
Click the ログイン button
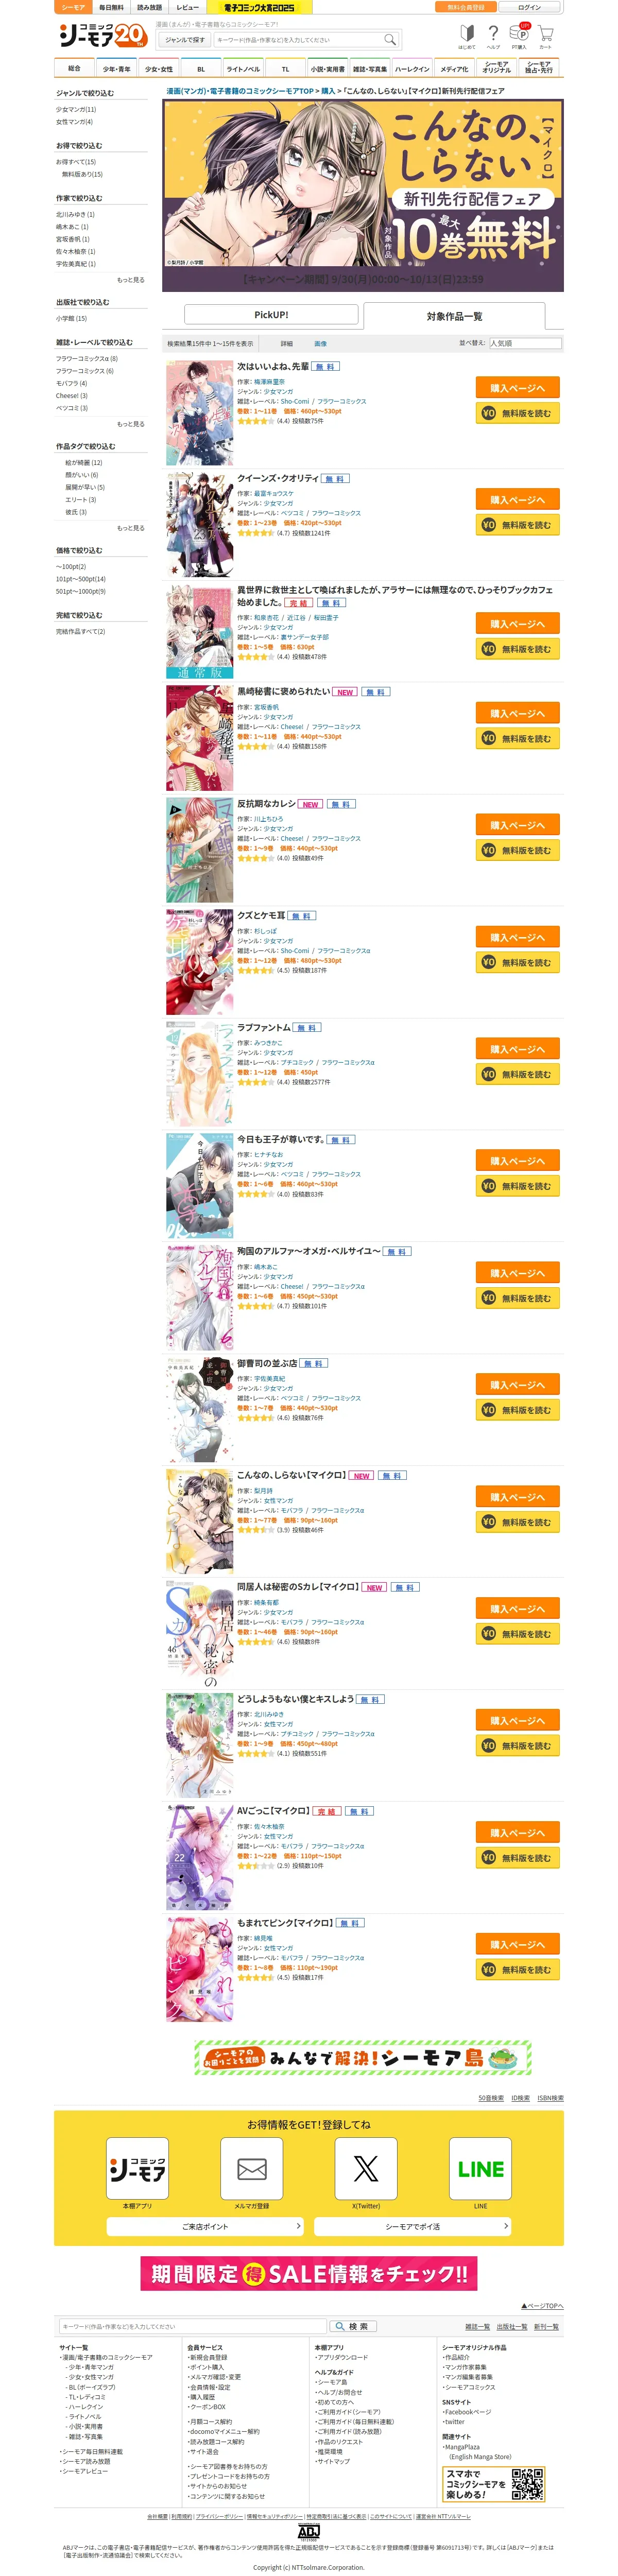pyautogui.click(x=529, y=7)
